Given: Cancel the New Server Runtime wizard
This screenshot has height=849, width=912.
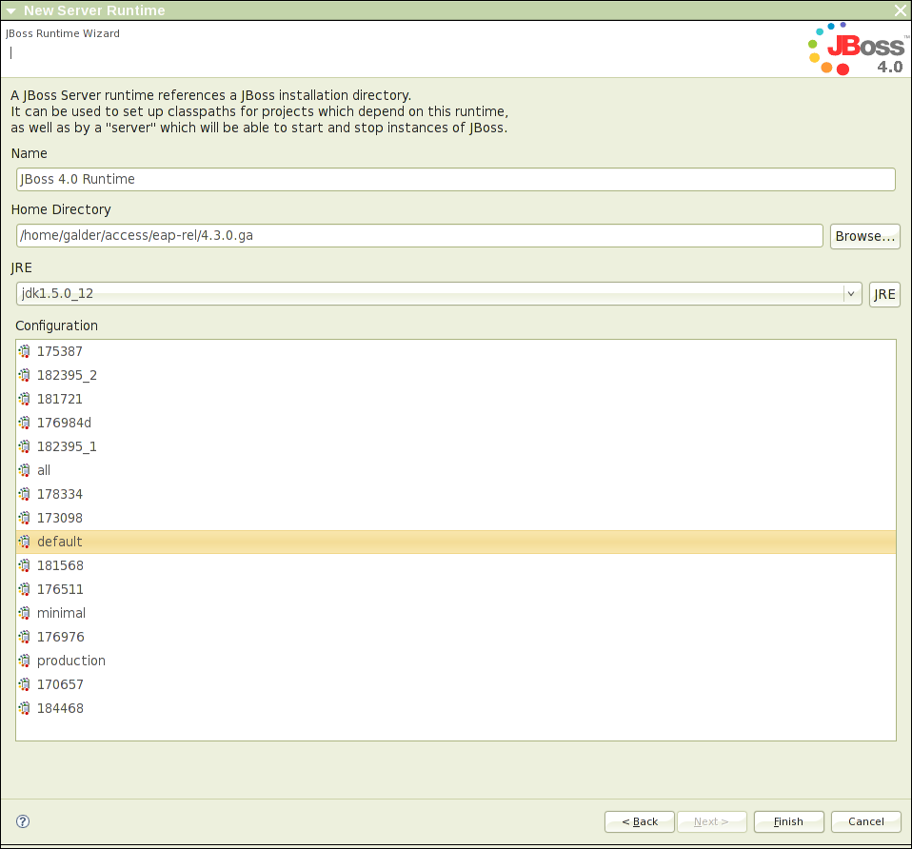Looking at the screenshot, I should [x=865, y=821].
